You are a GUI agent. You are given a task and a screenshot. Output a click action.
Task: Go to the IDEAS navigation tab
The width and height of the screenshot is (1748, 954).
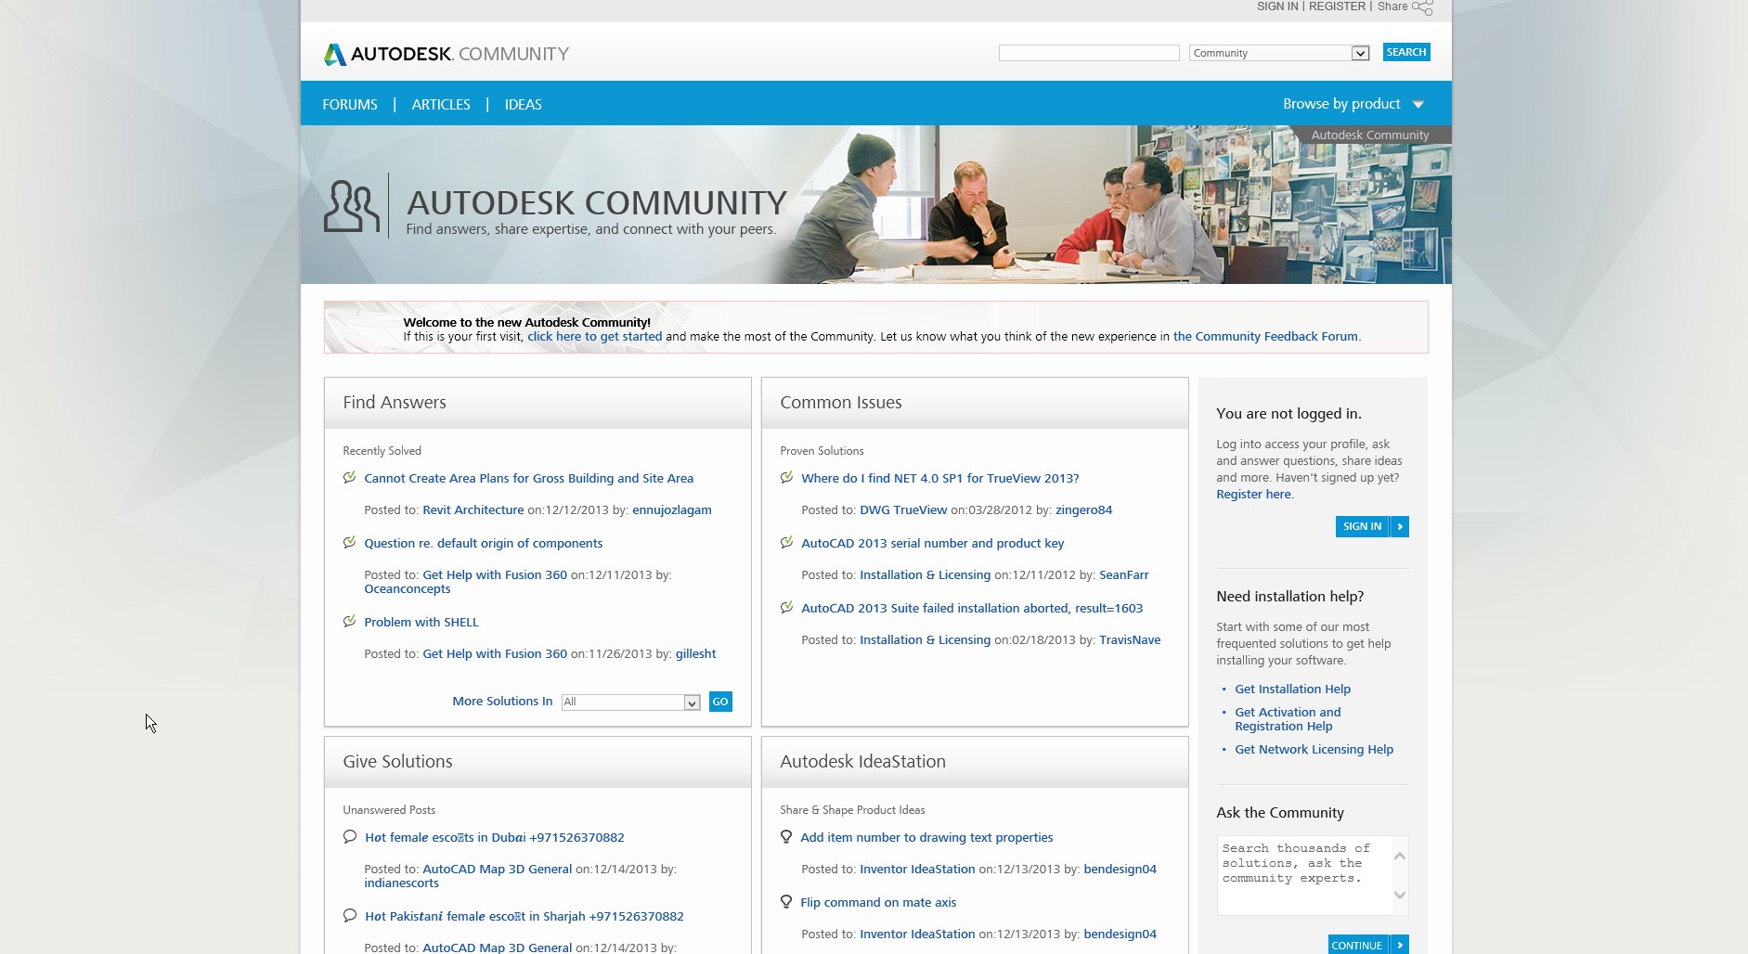[523, 105]
